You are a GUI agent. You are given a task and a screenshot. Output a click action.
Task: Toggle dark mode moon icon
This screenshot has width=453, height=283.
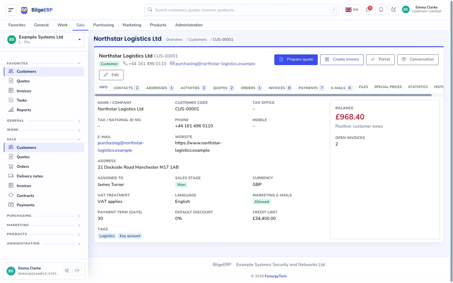pos(394,10)
